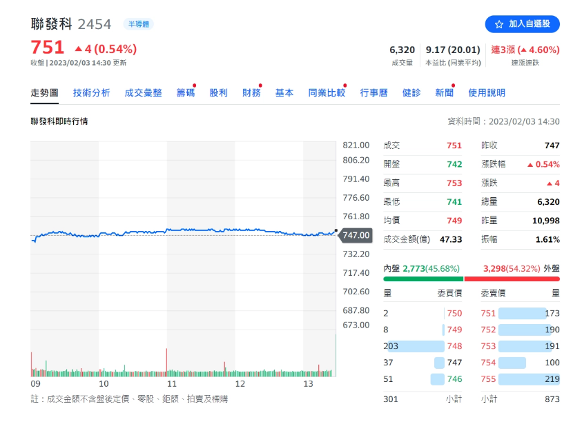582x424 pixels.
Task: Click ask price 755
Action: pyautogui.click(x=488, y=378)
